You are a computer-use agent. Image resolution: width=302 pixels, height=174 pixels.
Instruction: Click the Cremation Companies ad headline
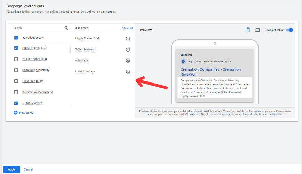click(210, 72)
